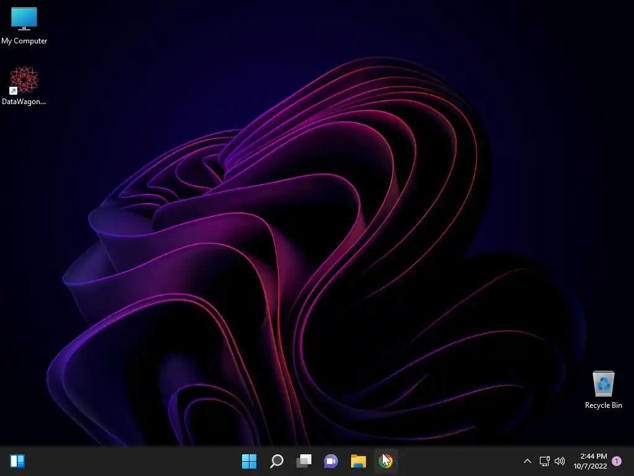
Task: Open the notification badge showing 1
Action: [617, 461]
